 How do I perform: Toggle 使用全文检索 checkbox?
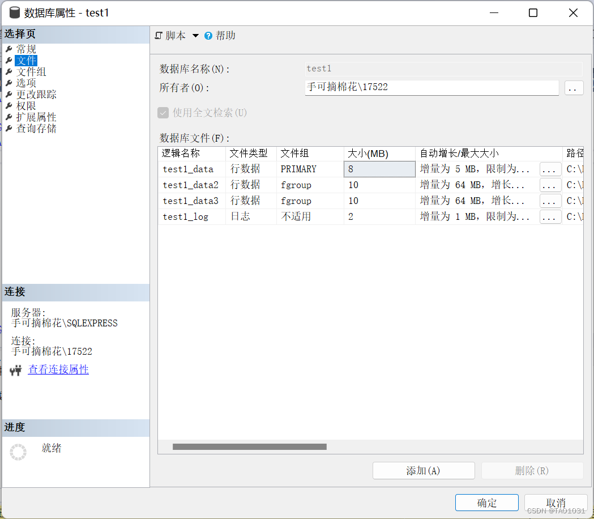pyautogui.click(x=163, y=113)
